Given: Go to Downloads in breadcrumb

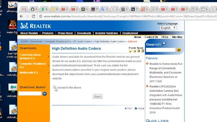Looking at the screenshot, I should pos(36,41).
